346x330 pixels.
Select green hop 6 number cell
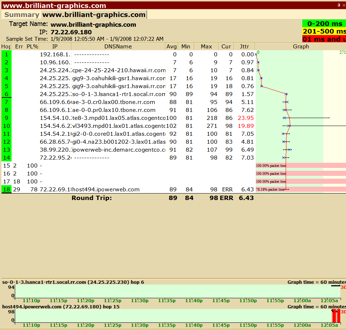pyautogui.click(x=6, y=94)
